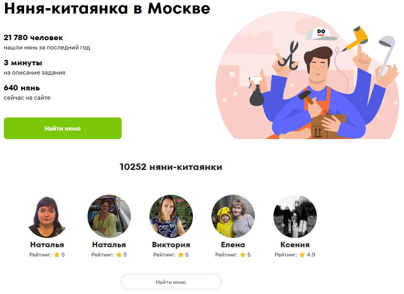404x294 pixels.
Task: Click the name Елена
Action: [x=233, y=245]
